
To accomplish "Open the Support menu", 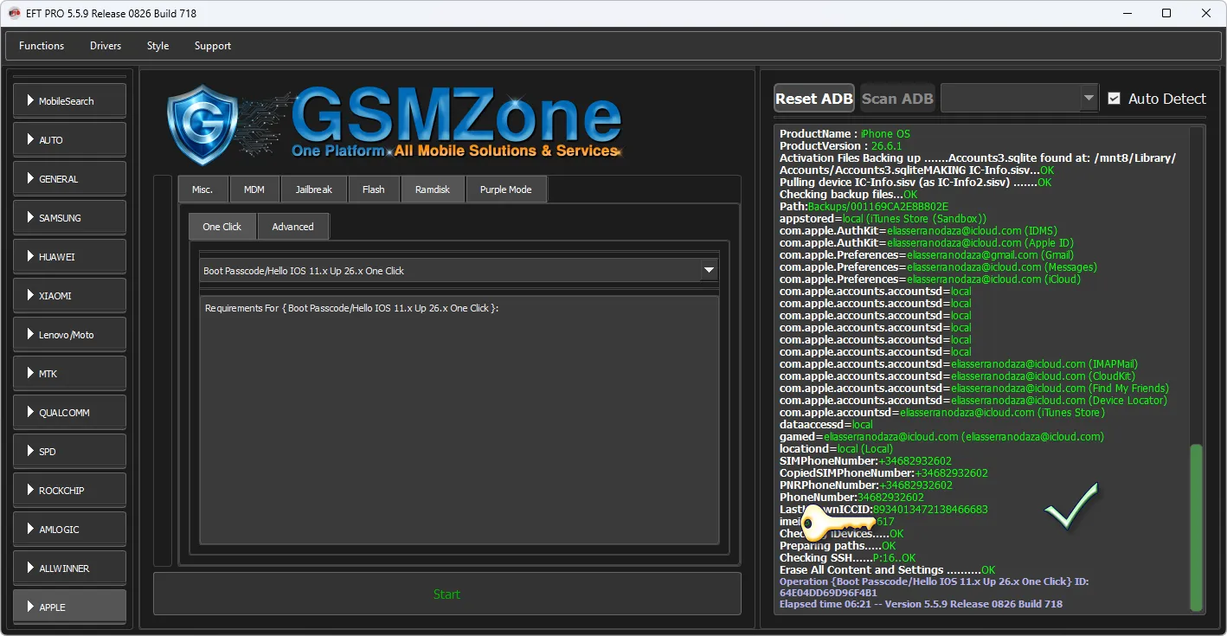I will point(213,46).
